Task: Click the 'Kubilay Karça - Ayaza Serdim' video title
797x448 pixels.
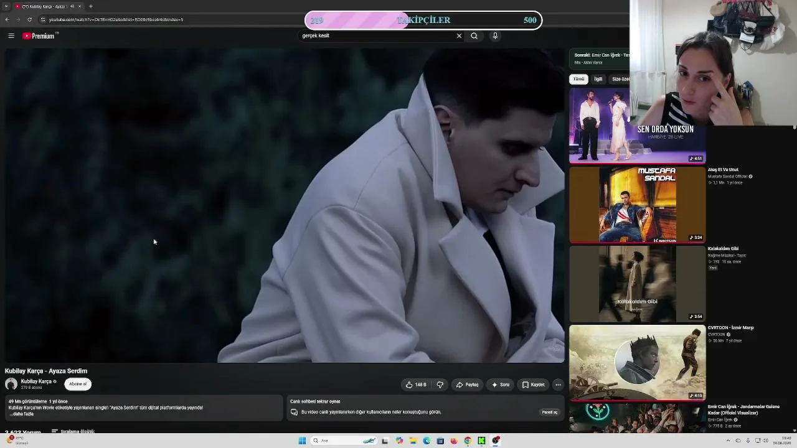Action: (46, 371)
